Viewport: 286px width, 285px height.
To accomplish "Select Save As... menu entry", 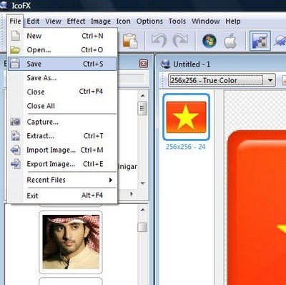I will pyautogui.click(x=62, y=78).
